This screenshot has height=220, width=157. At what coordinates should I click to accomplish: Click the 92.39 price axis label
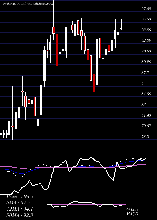click(146, 41)
